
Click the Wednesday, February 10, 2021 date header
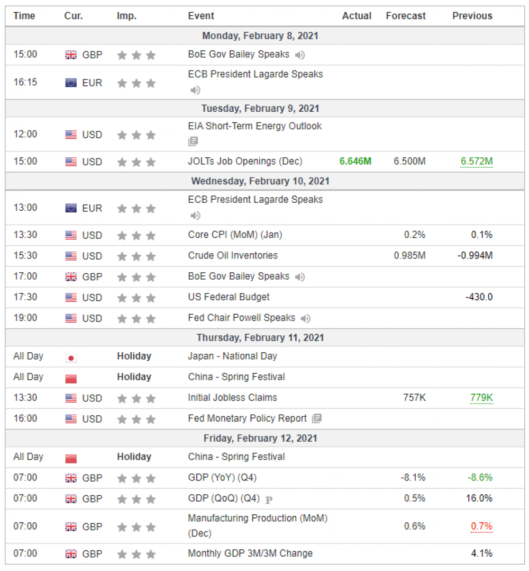click(260, 181)
